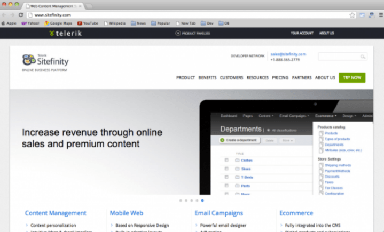Image resolution: width=384 pixels, height=232 pixels.
Task: Select the fourth carousel dot
Action: click(197, 201)
